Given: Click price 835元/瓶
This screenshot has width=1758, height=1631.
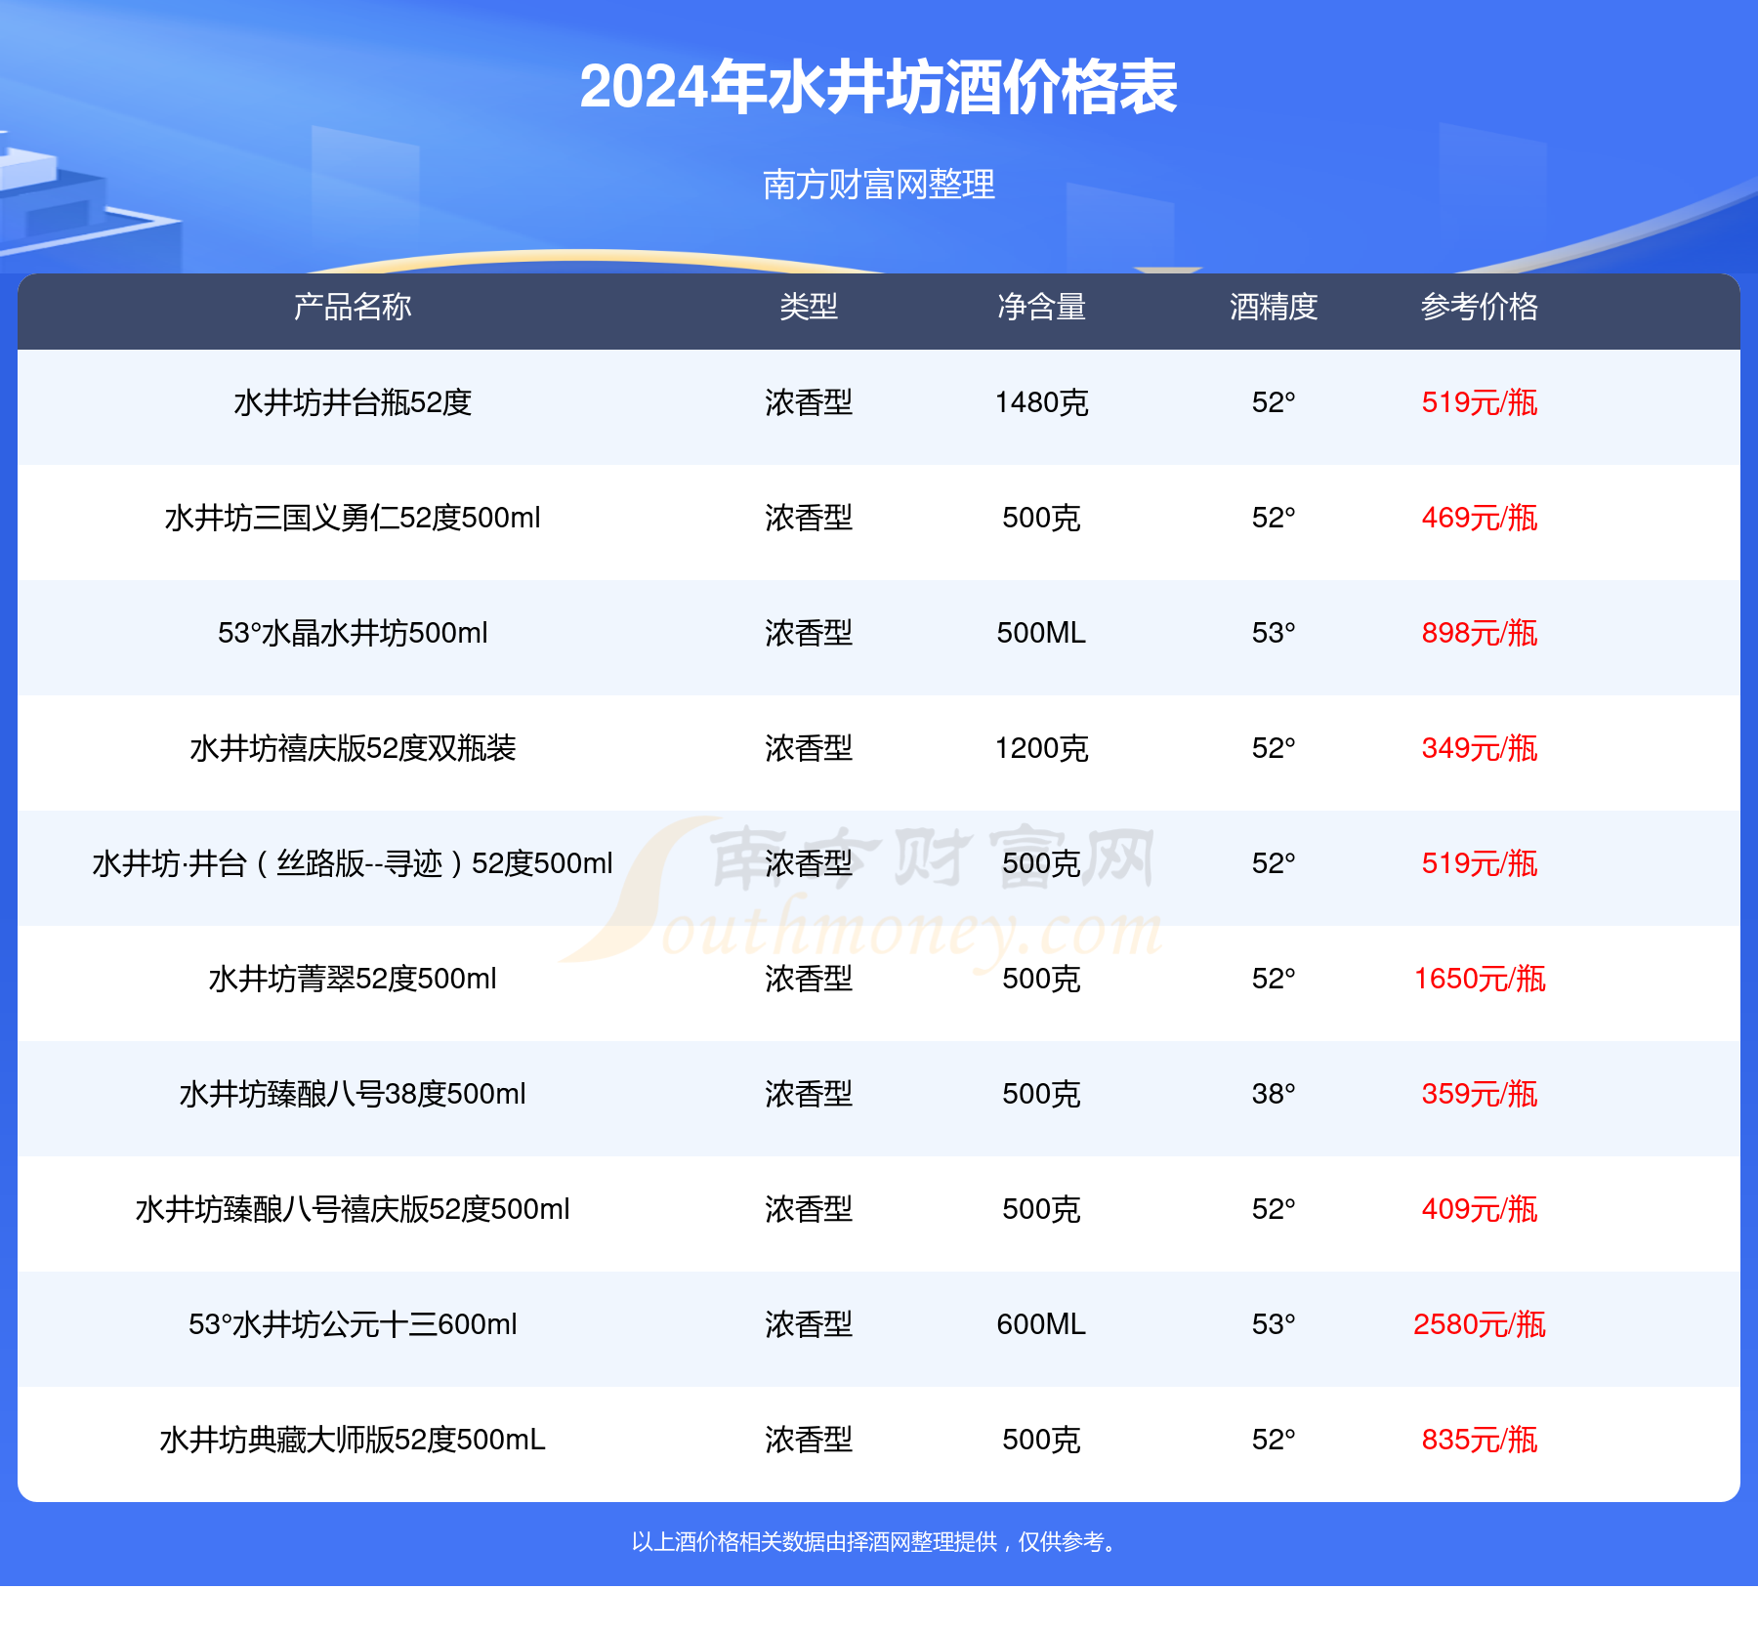Looking at the screenshot, I should pyautogui.click(x=1480, y=1440).
